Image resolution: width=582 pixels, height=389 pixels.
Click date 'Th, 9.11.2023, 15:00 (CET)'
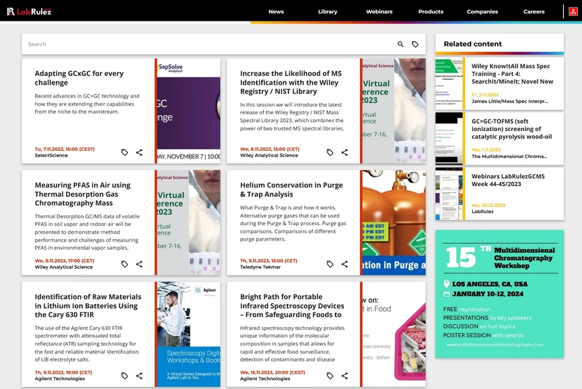click(x=268, y=261)
